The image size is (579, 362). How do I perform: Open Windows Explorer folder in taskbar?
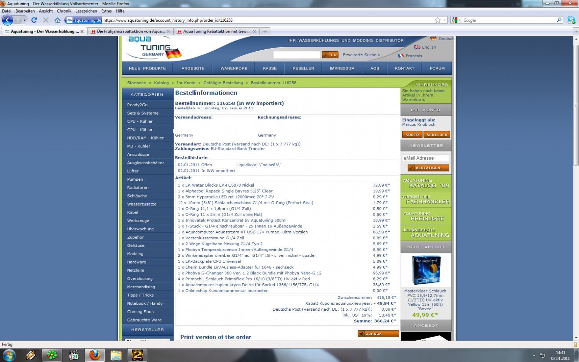pos(116,355)
